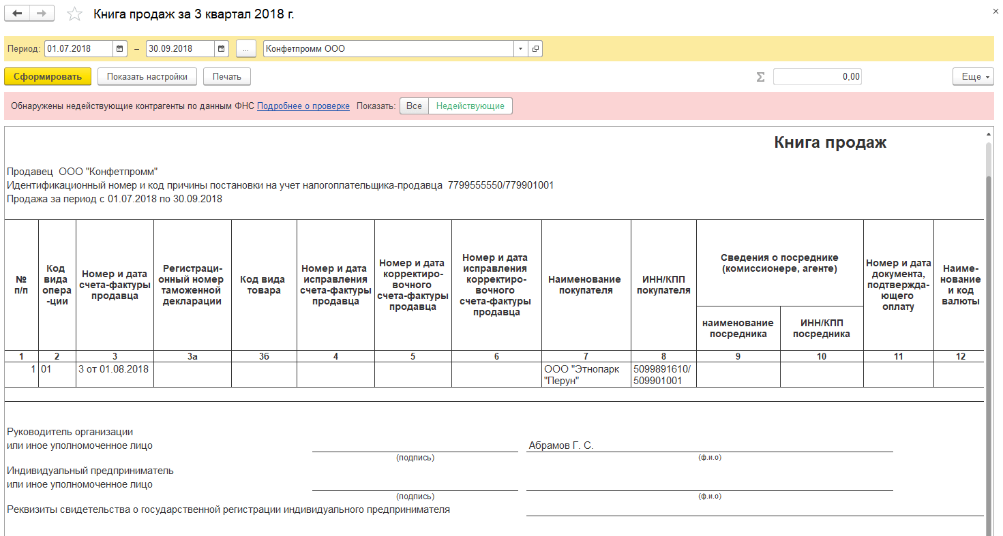Click the наименование посредника subheader

pyautogui.click(x=738, y=328)
